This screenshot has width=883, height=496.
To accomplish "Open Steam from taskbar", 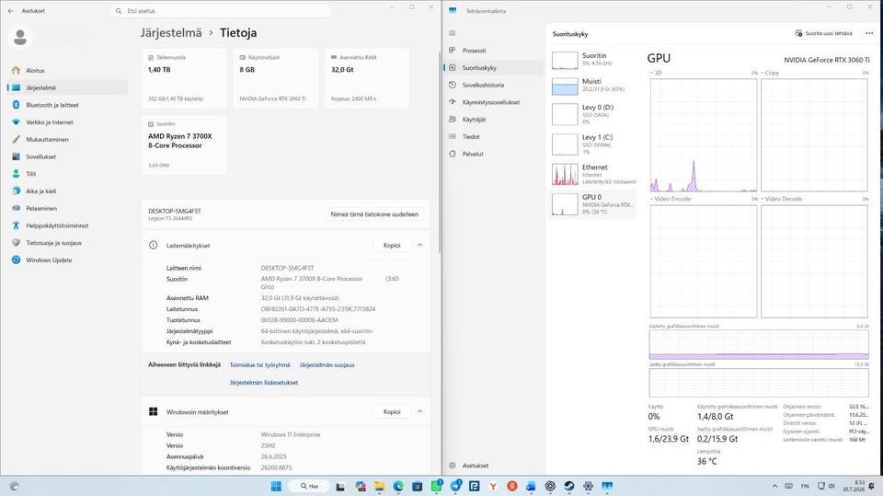I will (x=569, y=486).
